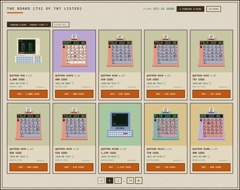This screenshot has height=190, width=240.
Task: Click 'The Board (731 of 787 listed)' heading
Action: pyautogui.click(x=44, y=8)
